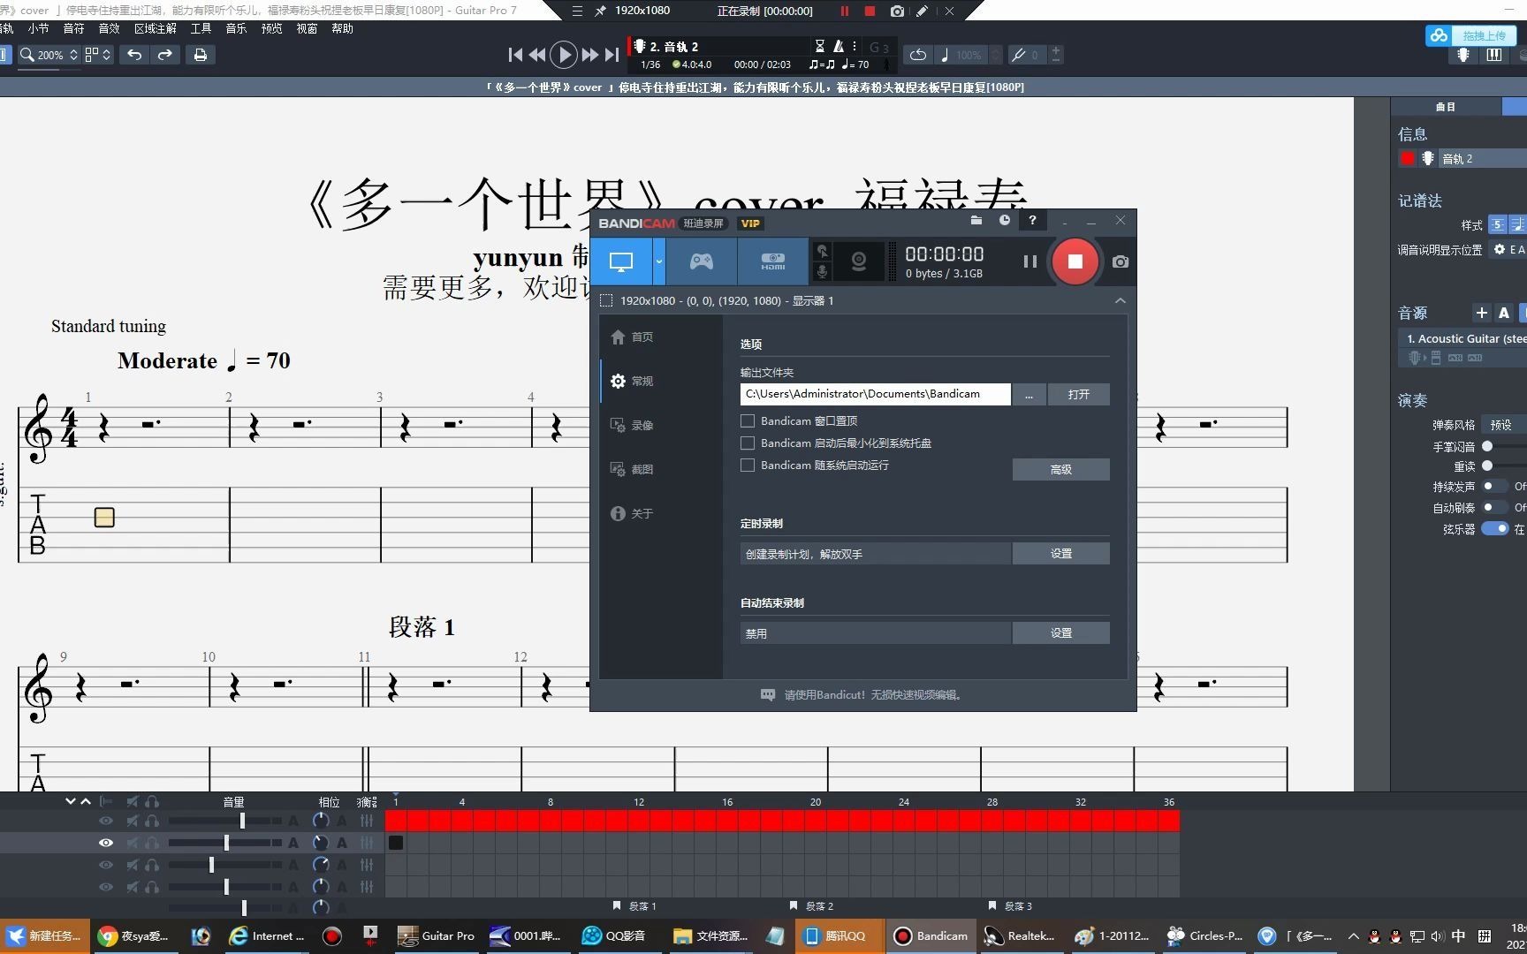Click the count-in hourglass icon
Viewport: 1527px width, 954px height.
coord(819,46)
